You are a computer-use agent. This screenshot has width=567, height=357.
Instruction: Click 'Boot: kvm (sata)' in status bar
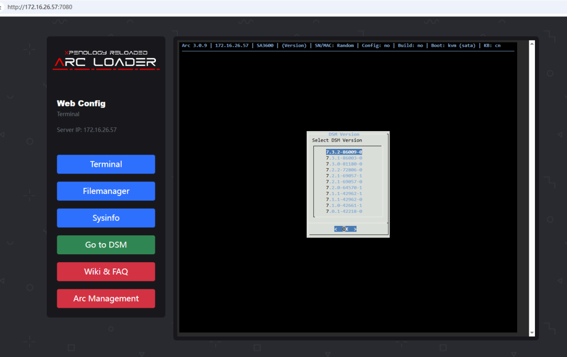coord(453,46)
